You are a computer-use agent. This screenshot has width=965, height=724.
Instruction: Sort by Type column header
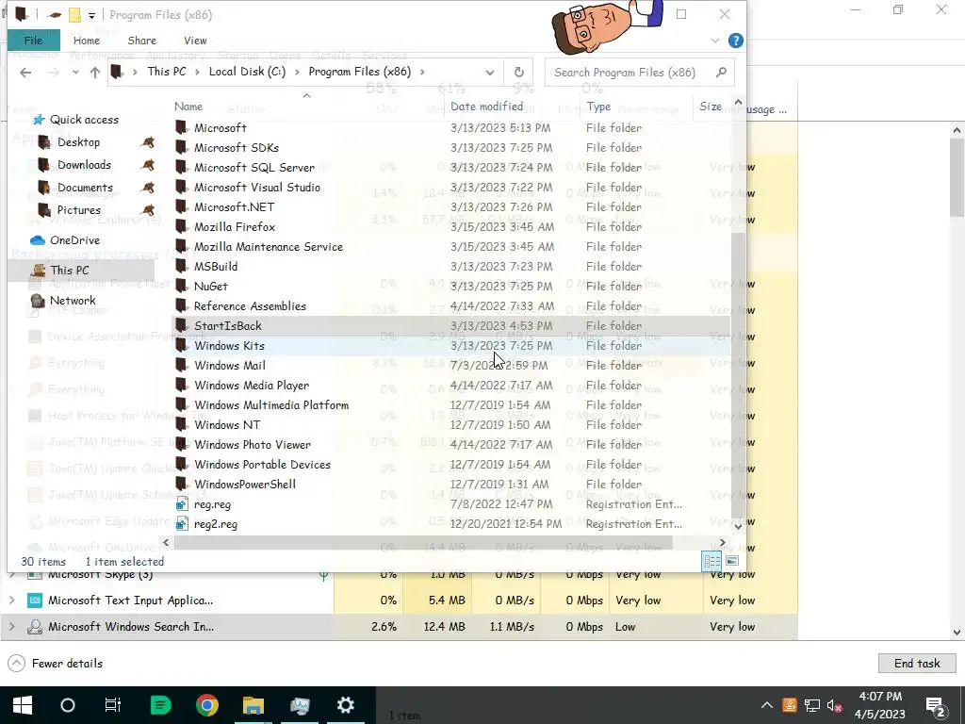click(x=598, y=107)
